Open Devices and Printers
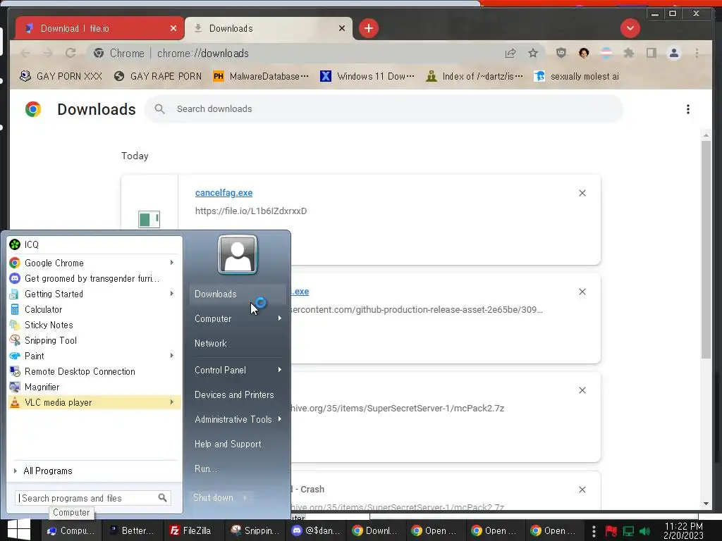Image resolution: width=722 pixels, height=541 pixels. tap(238, 394)
